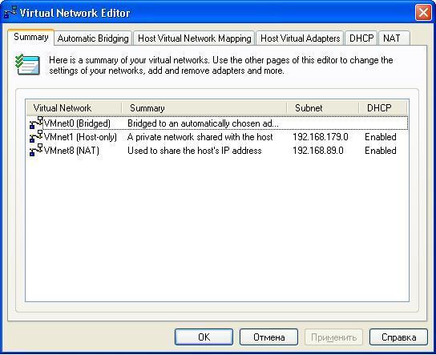Click subnet value 192.168.89.0
The image size is (436, 355).
(x=318, y=151)
